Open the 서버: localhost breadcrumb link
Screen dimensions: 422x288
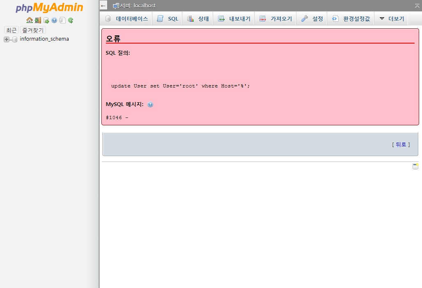(137, 6)
